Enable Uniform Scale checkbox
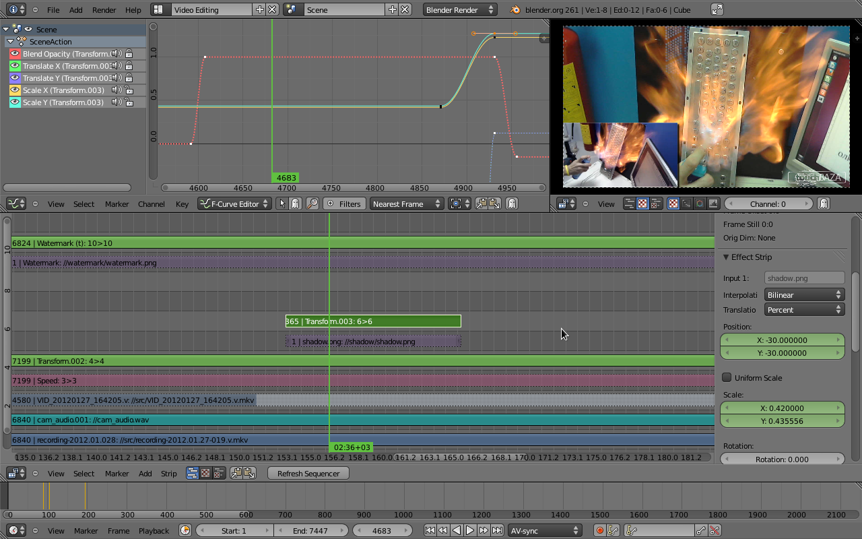 727,377
